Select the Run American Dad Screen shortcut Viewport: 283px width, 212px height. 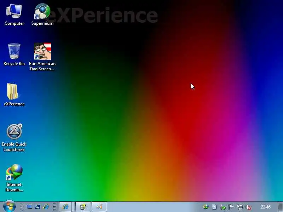[42, 57]
